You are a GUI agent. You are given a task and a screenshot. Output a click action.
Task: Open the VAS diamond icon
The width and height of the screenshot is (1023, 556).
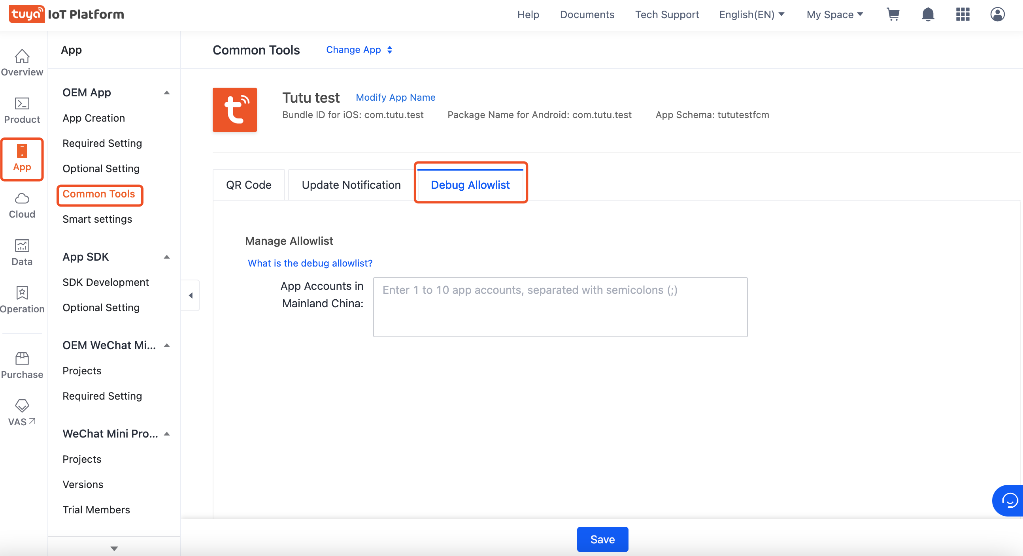pyautogui.click(x=22, y=406)
